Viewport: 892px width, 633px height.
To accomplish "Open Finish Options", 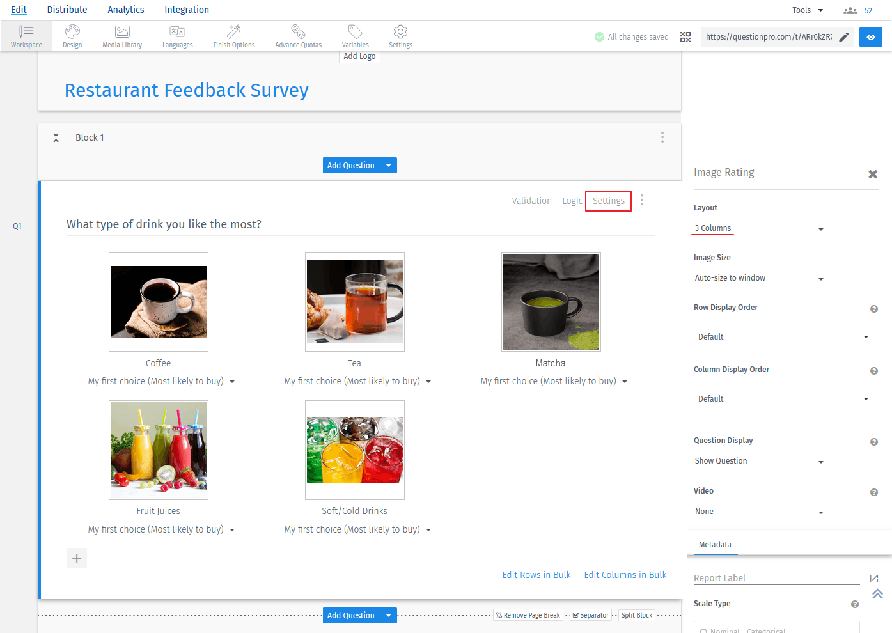I will (x=233, y=36).
